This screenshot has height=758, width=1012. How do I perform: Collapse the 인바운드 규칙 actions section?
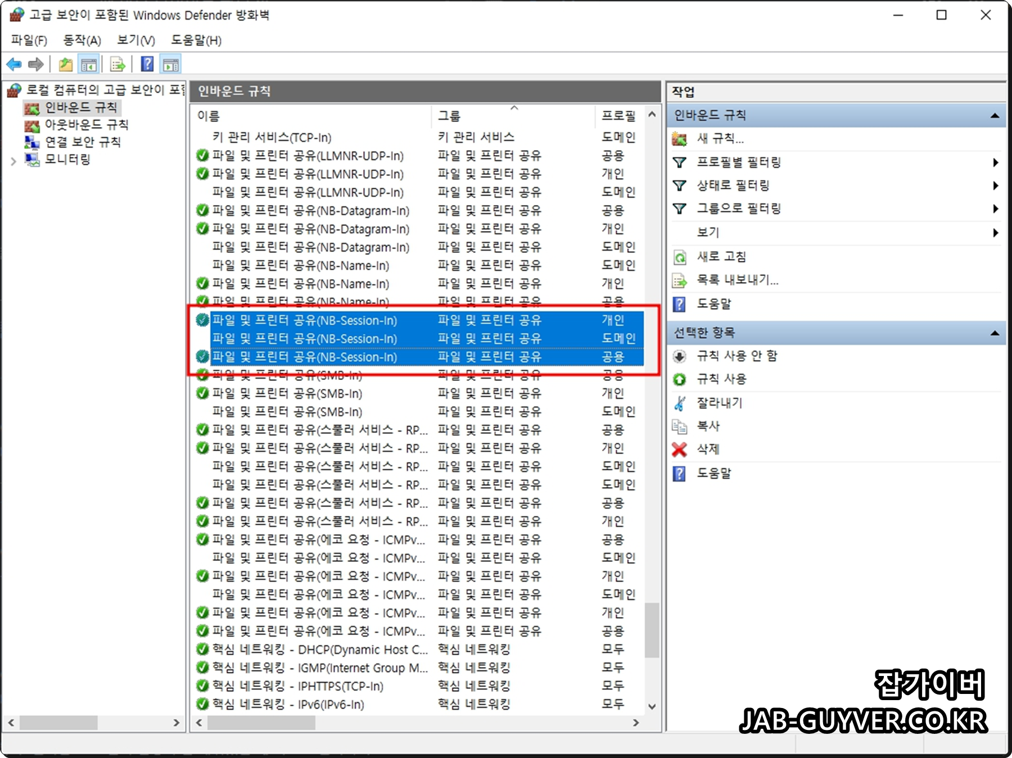click(x=995, y=116)
